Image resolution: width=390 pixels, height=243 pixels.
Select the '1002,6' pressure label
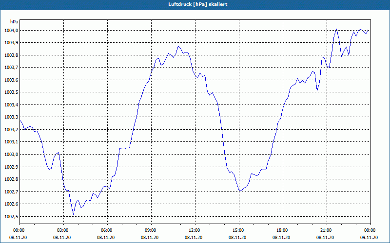tap(11, 204)
